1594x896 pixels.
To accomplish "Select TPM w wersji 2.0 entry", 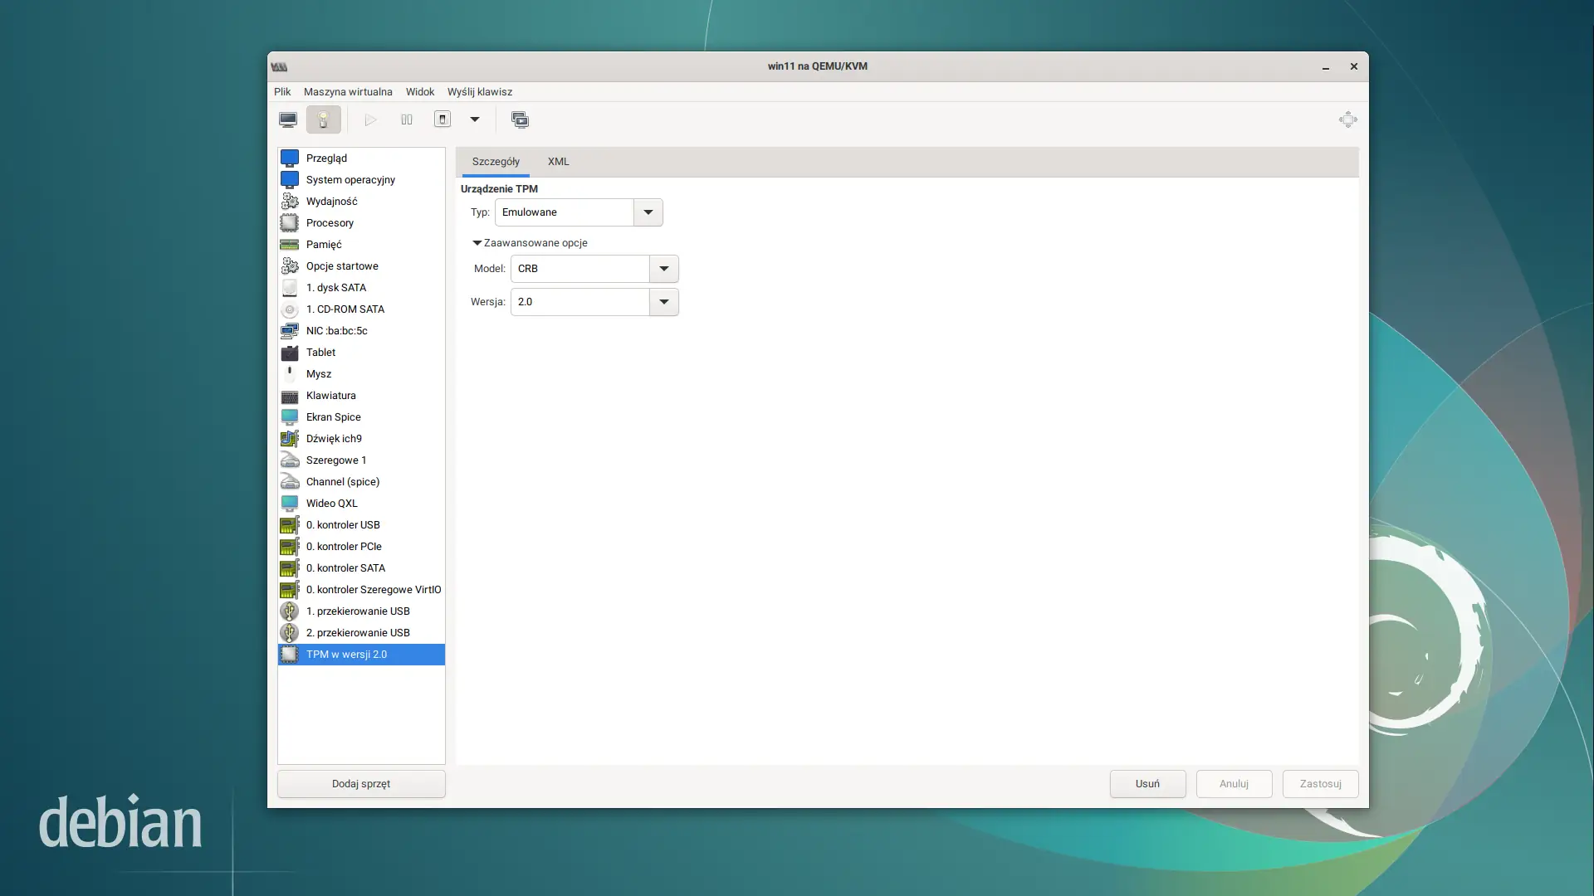I will (x=361, y=654).
